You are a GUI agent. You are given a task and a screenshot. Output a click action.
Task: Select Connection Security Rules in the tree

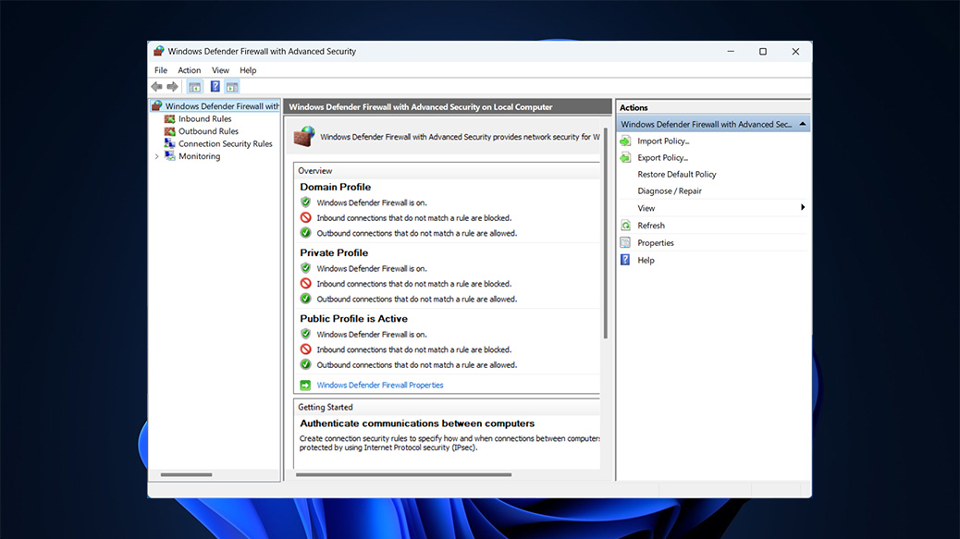pyautogui.click(x=226, y=144)
